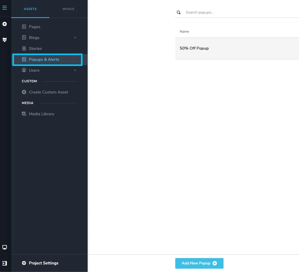Image resolution: width=299 pixels, height=272 pixels.
Task: Toggle the hamburger menu icon
Action: tap(5, 8)
